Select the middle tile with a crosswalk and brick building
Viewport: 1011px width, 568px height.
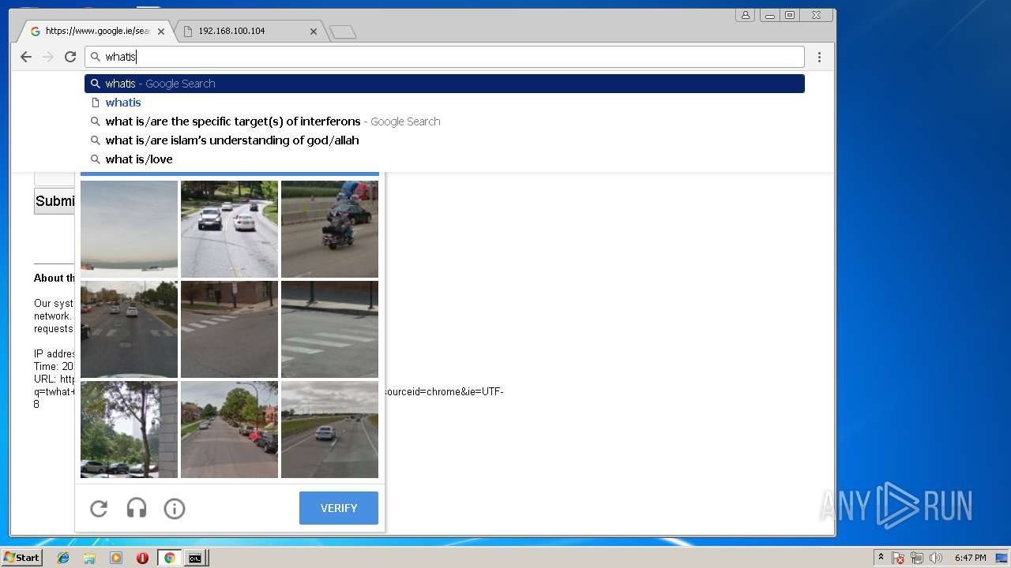pyautogui.click(x=229, y=329)
